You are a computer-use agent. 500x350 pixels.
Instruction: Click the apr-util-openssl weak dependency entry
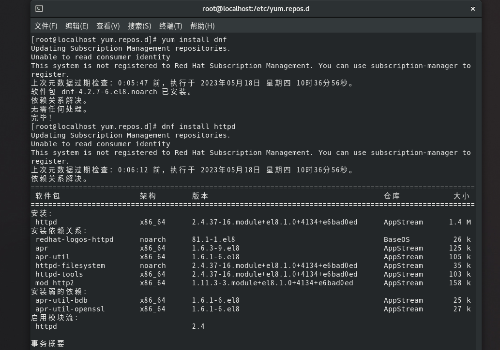coord(69,309)
